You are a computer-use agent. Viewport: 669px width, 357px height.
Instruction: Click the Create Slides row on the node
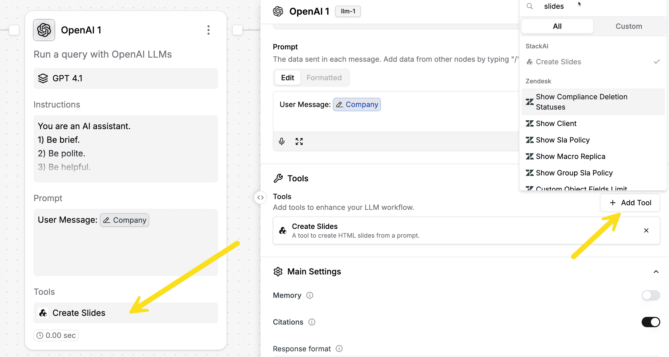point(126,313)
